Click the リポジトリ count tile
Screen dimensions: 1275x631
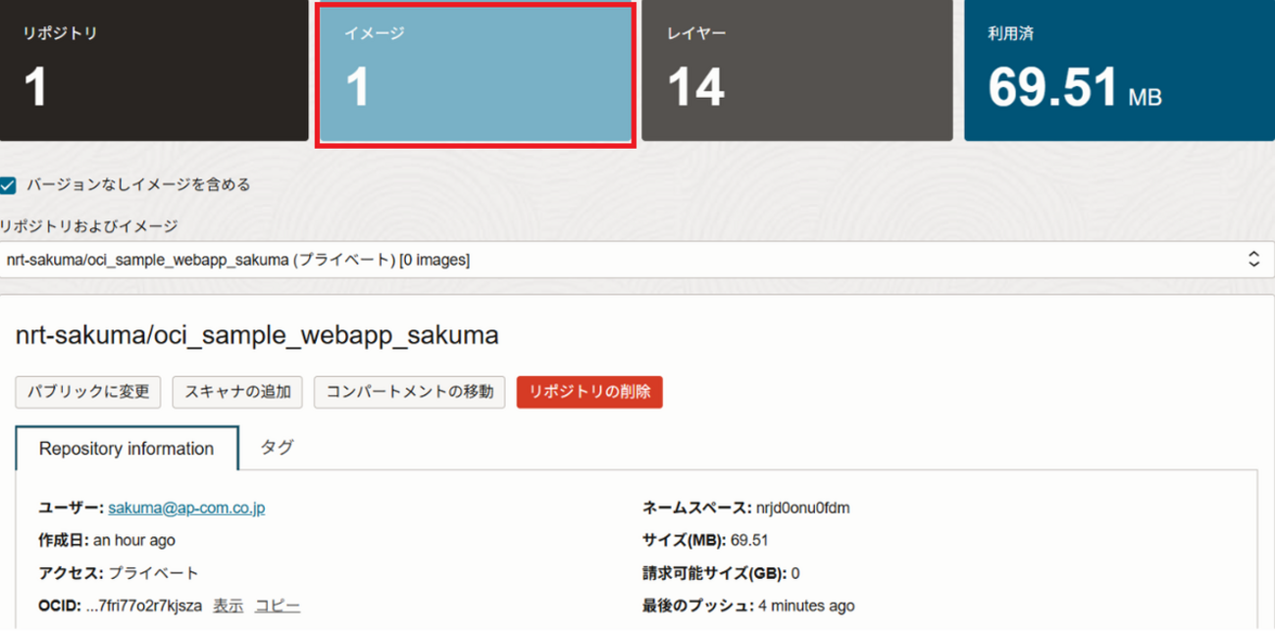[155, 71]
